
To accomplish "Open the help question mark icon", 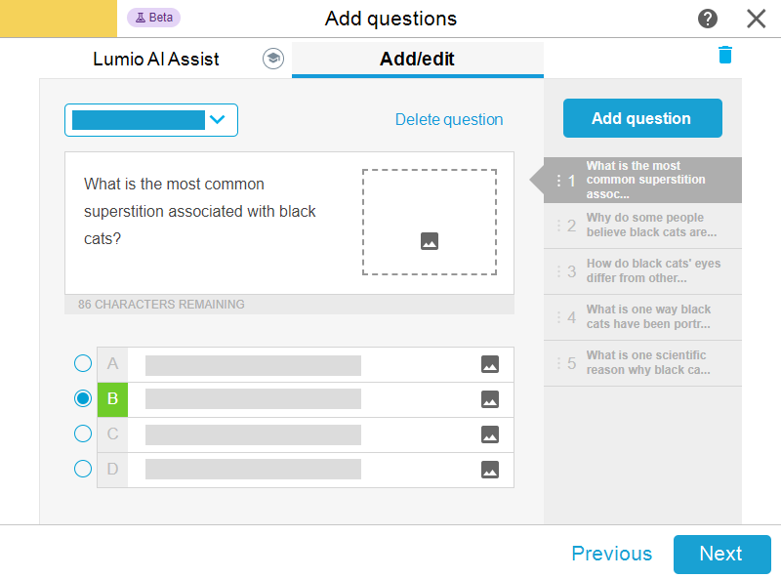I will pyautogui.click(x=708, y=19).
